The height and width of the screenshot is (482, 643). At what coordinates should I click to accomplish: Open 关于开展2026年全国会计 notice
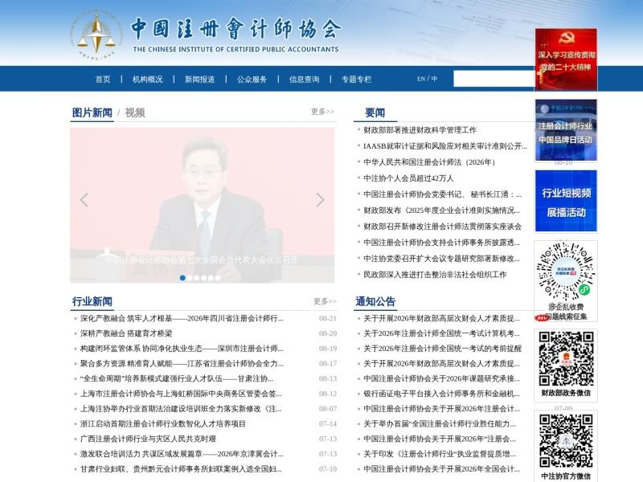(441, 469)
